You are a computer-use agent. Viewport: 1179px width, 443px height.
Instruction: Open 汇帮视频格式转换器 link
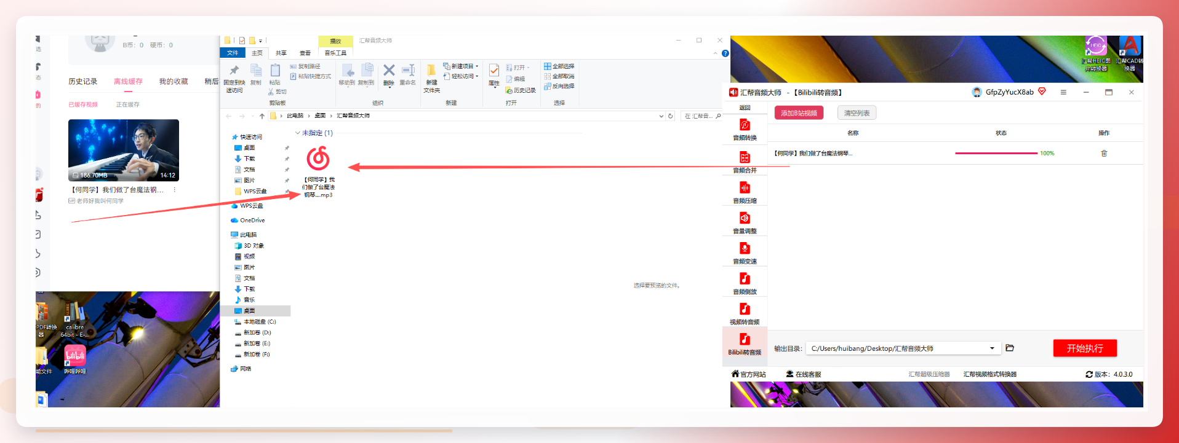(990, 374)
